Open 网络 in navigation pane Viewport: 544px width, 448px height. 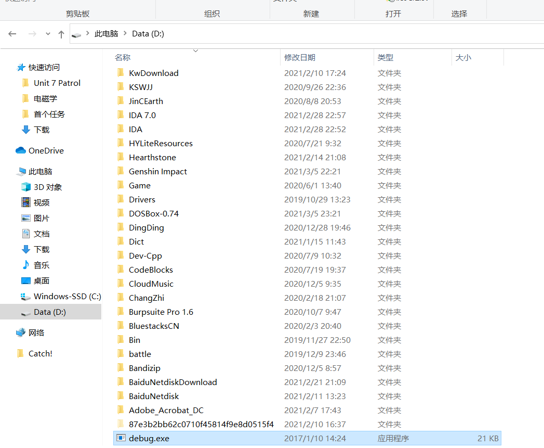coord(36,332)
